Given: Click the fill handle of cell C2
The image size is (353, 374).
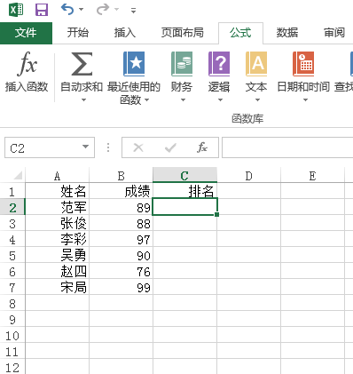Looking at the screenshot, I should coord(217,214).
